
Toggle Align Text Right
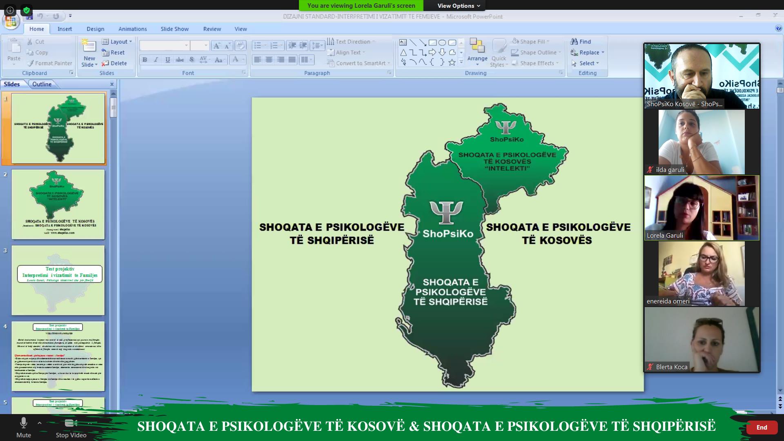(281, 60)
